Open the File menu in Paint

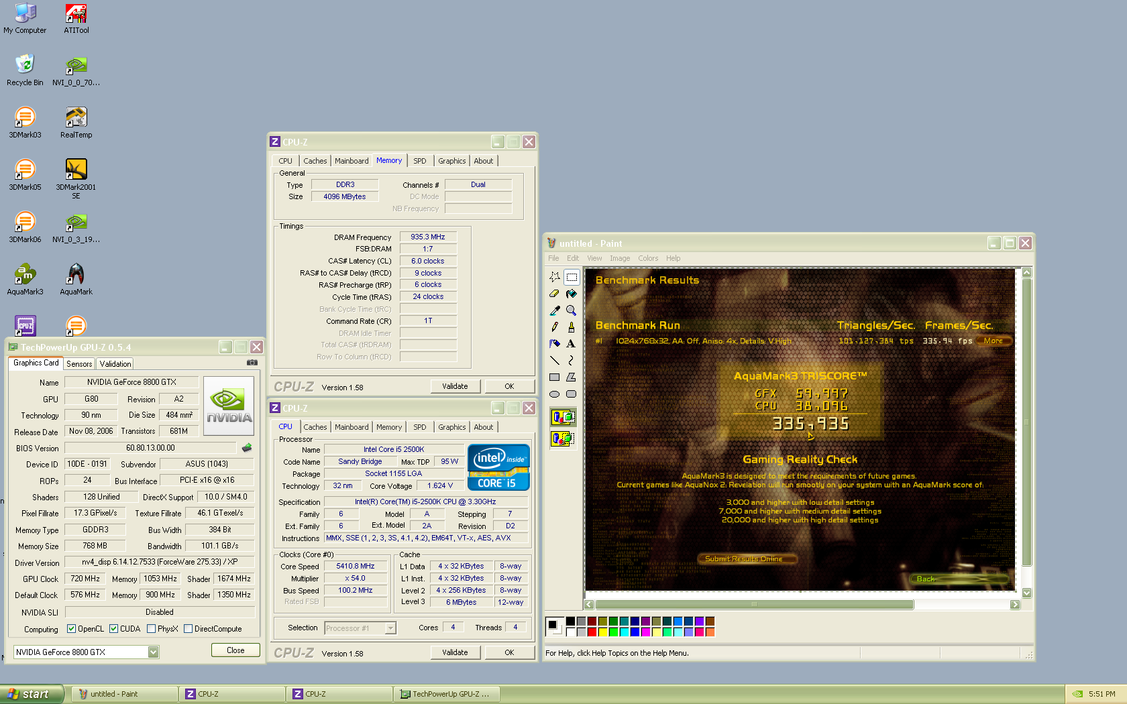[553, 258]
